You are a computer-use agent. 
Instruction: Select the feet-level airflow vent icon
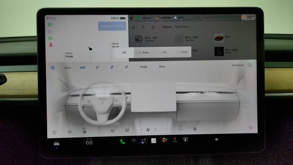point(126,67)
